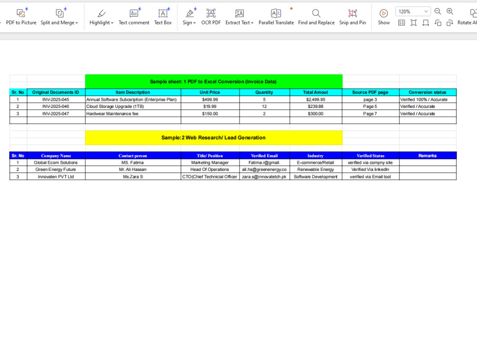The image size is (477, 358).
Task: Select Global Ecom Solutions cell
Action: tap(56, 163)
